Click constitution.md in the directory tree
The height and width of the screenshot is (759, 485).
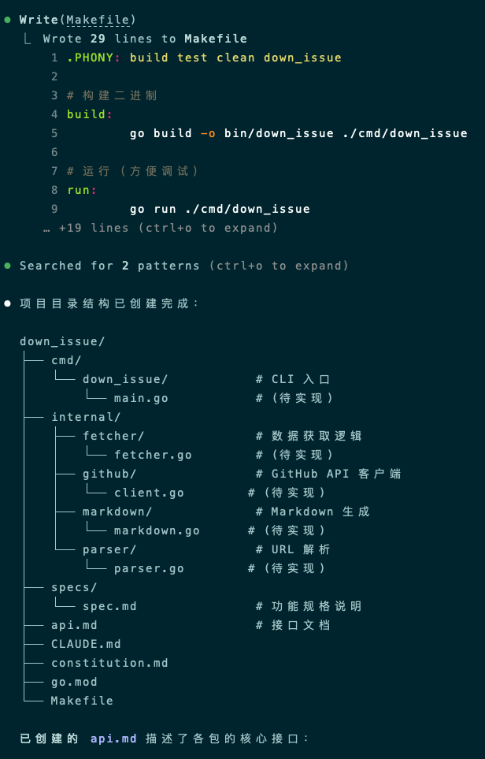coord(109,663)
